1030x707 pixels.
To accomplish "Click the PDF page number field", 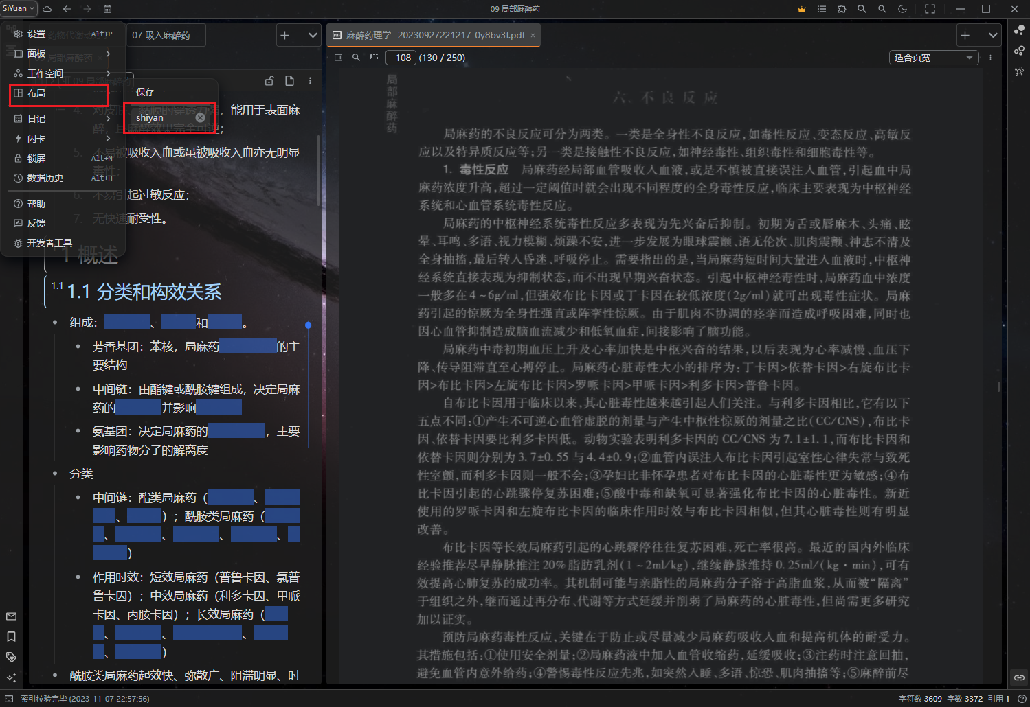I will [x=403, y=58].
